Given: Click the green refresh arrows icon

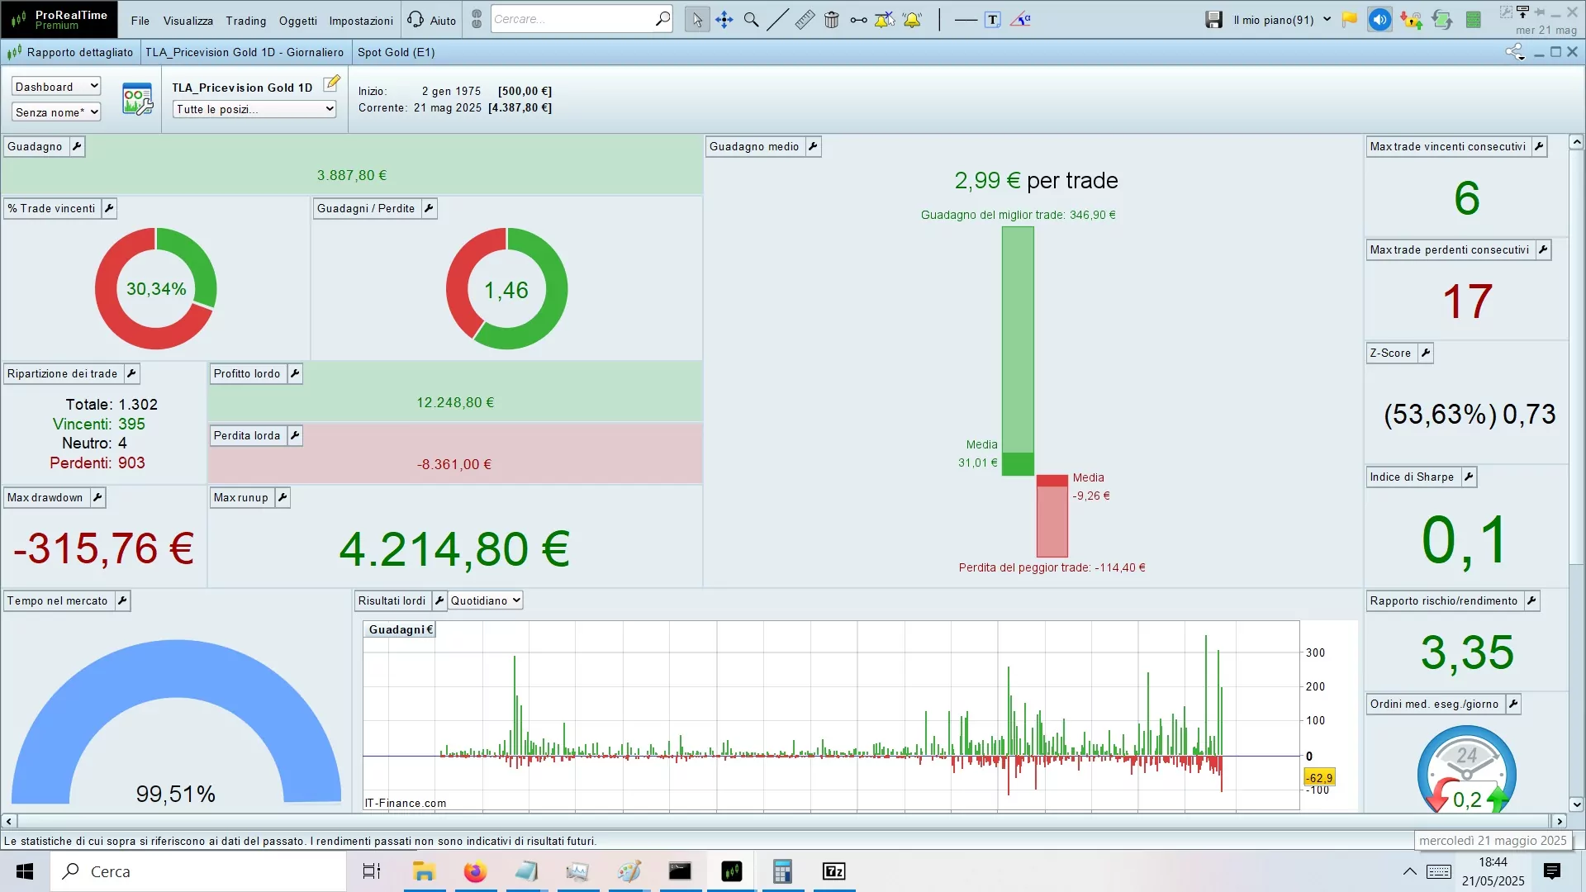Looking at the screenshot, I should [x=1442, y=20].
